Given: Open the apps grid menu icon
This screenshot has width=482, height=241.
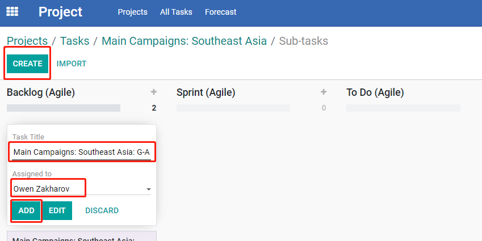Looking at the screenshot, I should 12,12.
